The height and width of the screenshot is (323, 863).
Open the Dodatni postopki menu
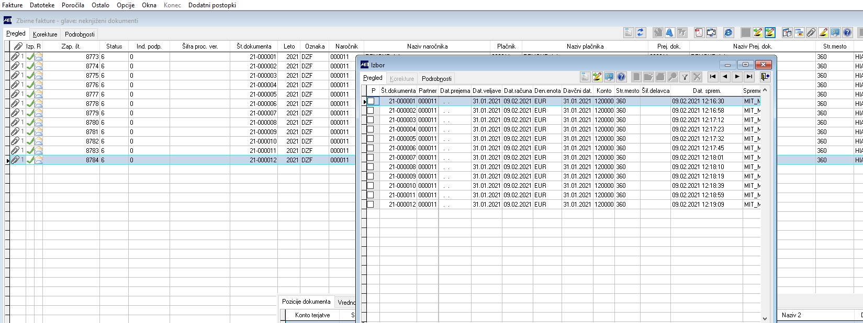[212, 5]
